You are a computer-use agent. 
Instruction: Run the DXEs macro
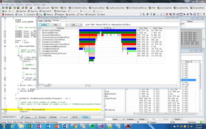pos(64,8)
